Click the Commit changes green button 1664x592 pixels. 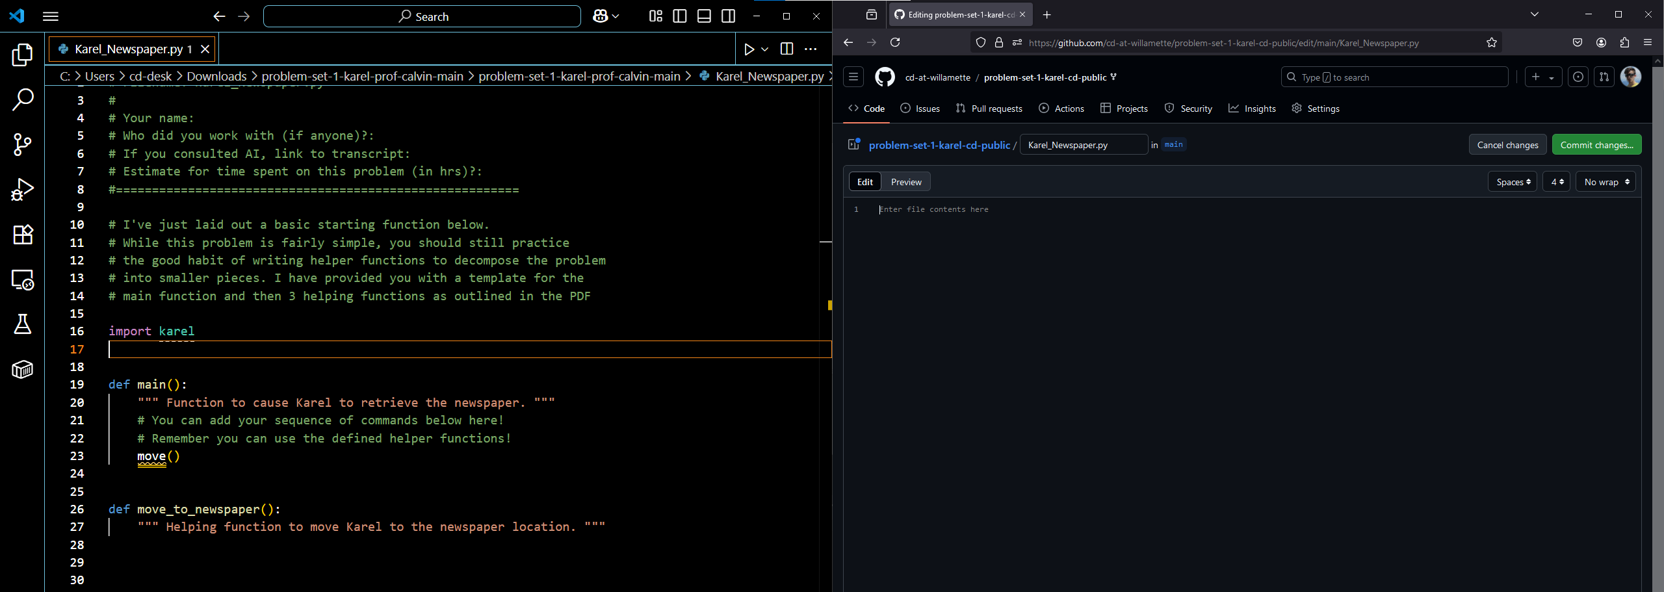click(1596, 145)
